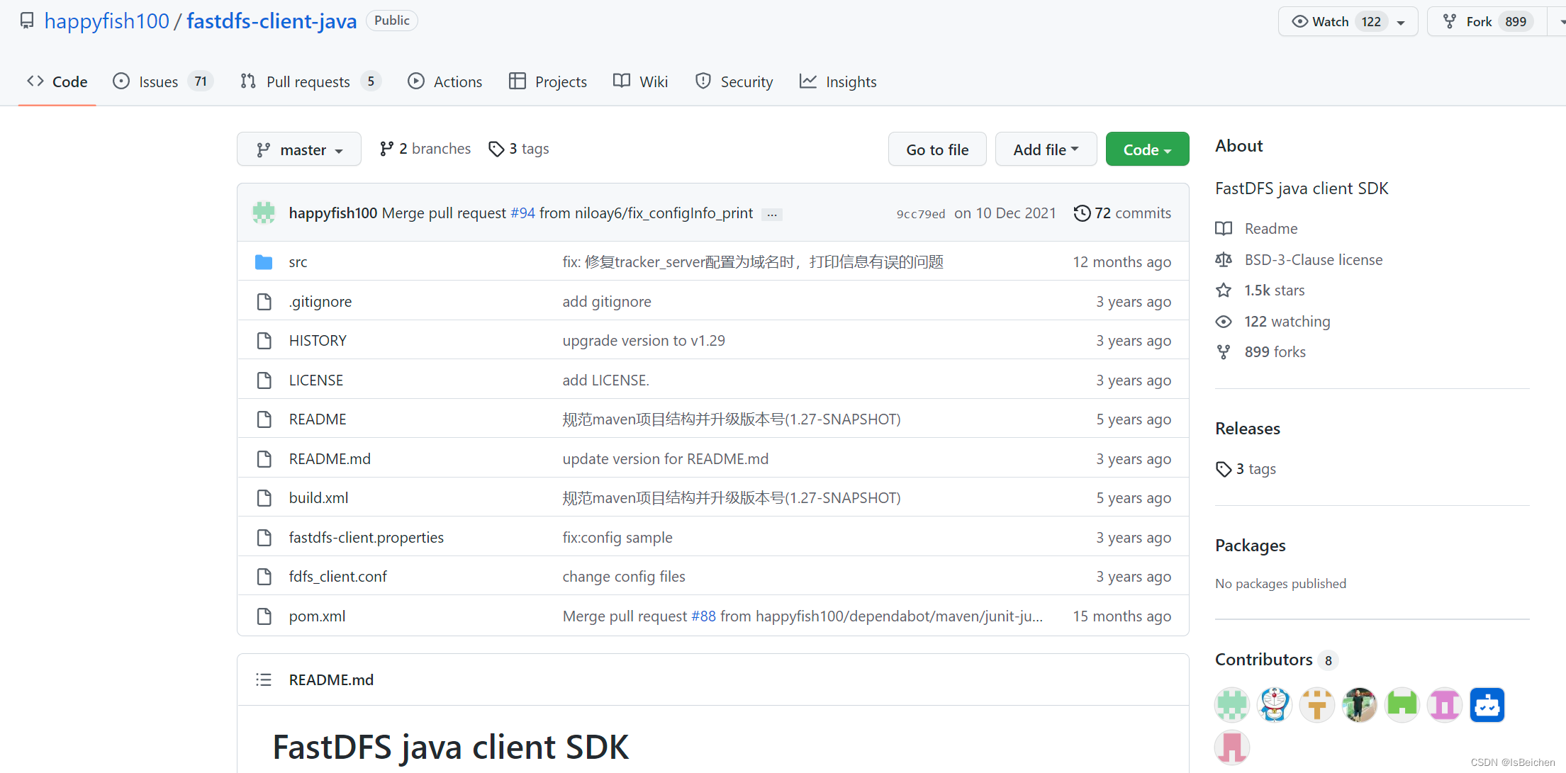Go to the Actions tab
The height and width of the screenshot is (773, 1566).
coord(445,81)
